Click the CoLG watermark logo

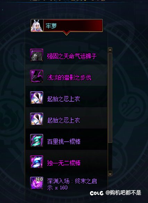[x=97, y=193]
